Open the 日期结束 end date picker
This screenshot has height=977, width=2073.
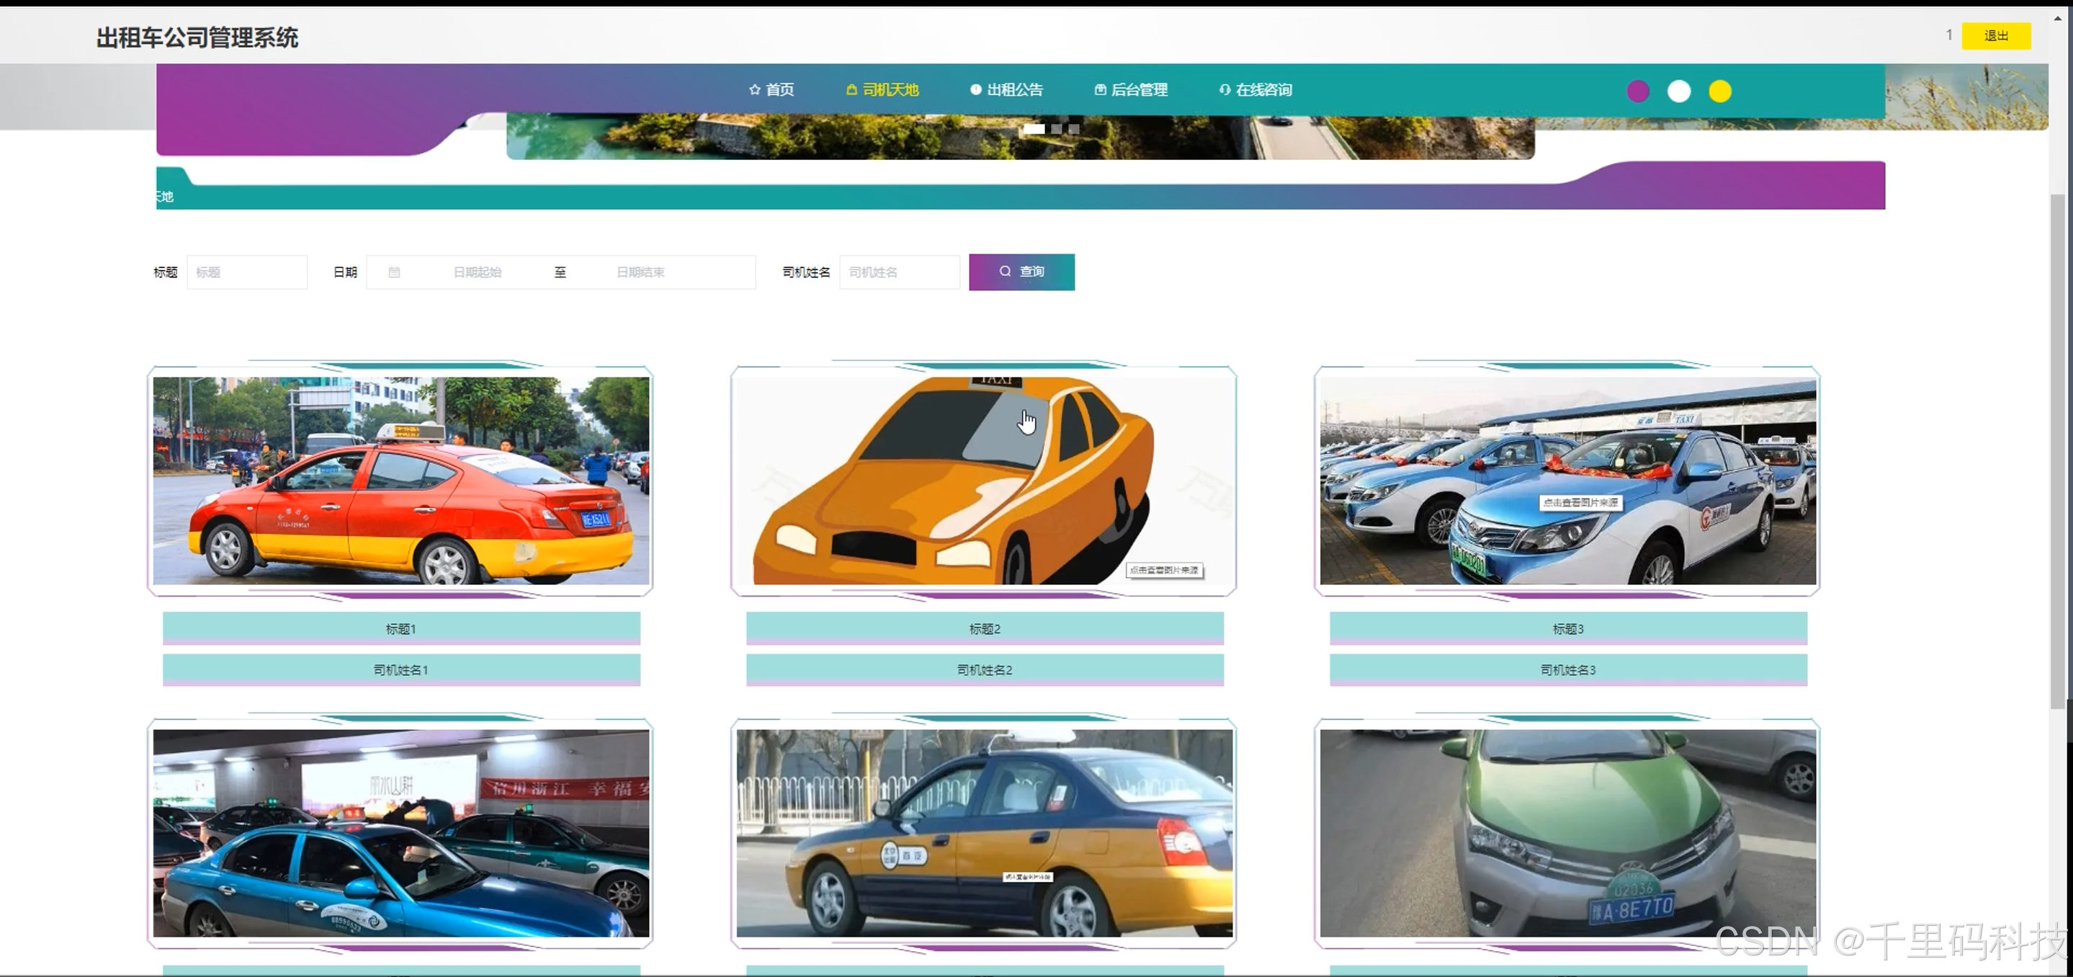point(640,273)
